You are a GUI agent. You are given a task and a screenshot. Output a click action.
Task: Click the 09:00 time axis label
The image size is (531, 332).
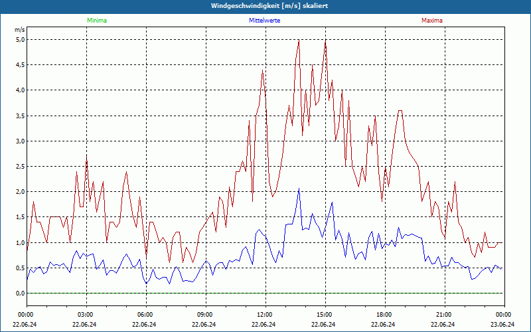(x=205, y=314)
